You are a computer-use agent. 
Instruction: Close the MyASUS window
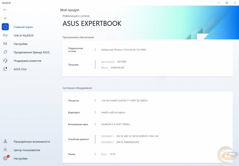pos(235,3)
